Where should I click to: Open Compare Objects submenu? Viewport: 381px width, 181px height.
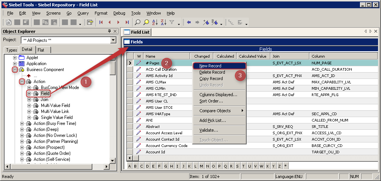click(x=220, y=111)
